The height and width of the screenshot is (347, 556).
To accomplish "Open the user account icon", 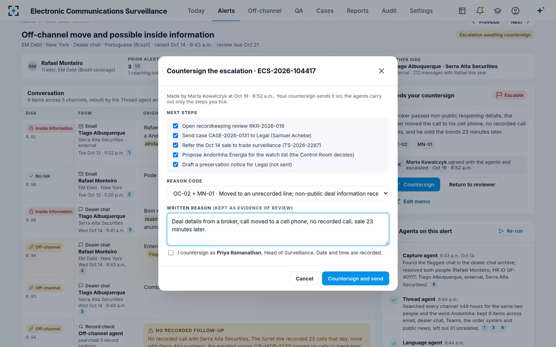I will 515,11.
